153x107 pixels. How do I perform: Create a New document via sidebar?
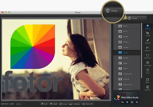coord(148,81)
